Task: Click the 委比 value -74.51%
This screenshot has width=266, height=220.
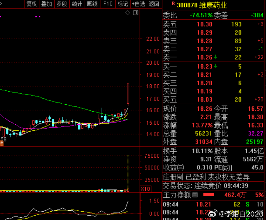Action: point(201,15)
